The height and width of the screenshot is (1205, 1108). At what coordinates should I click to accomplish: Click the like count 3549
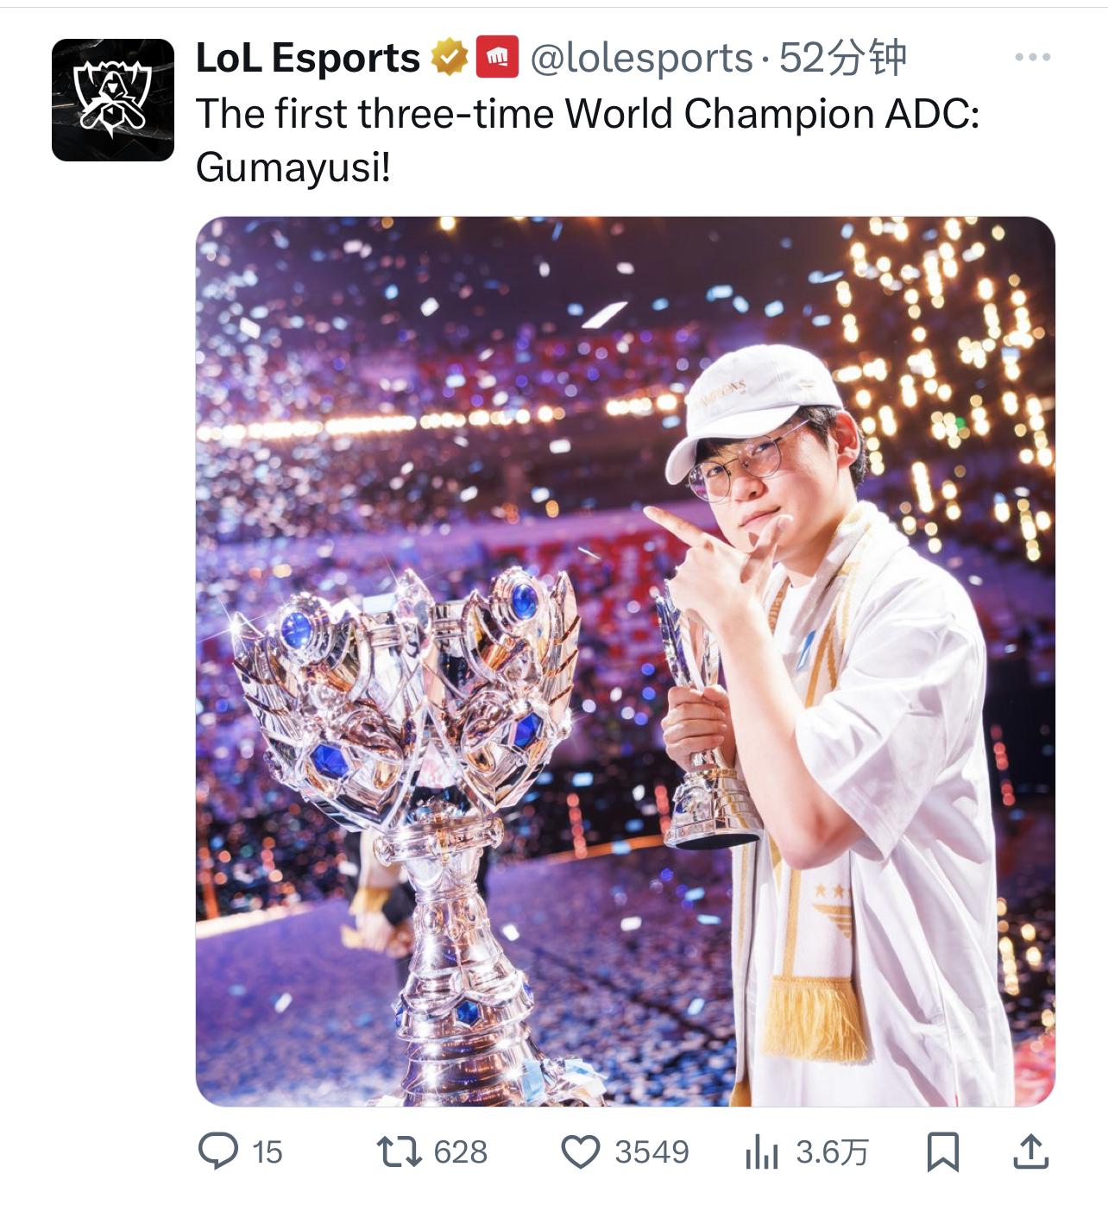pyautogui.click(x=652, y=1152)
